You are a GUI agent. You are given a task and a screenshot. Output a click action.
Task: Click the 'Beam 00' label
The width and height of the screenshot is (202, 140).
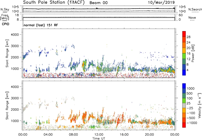coord(98,3)
